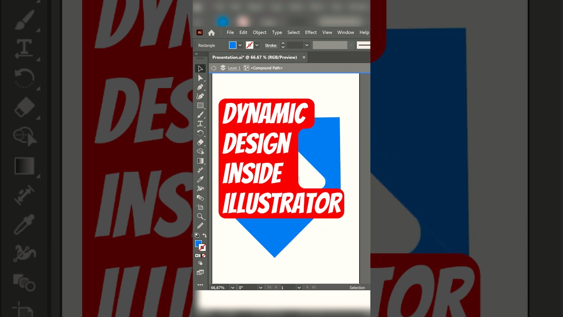Swap fill and stroke colors
563x317 pixels.
point(204,236)
